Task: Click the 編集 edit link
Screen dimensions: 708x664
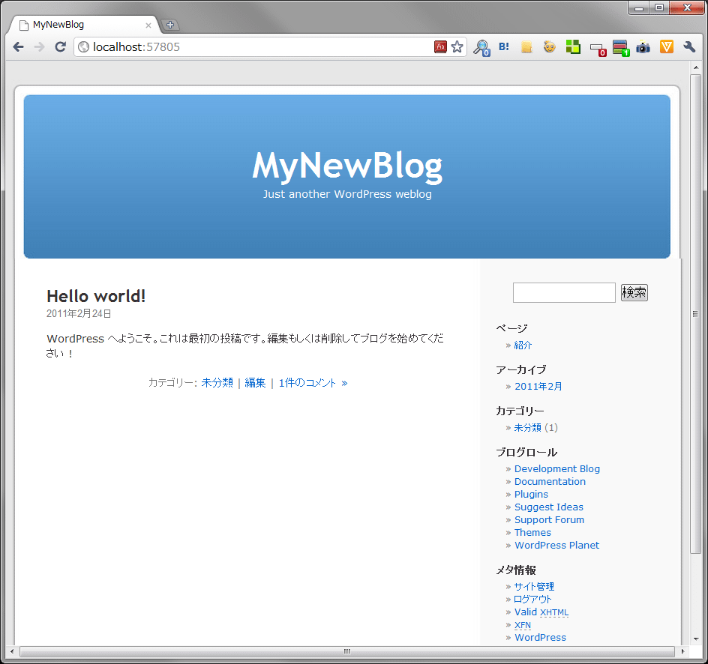Action: point(255,383)
